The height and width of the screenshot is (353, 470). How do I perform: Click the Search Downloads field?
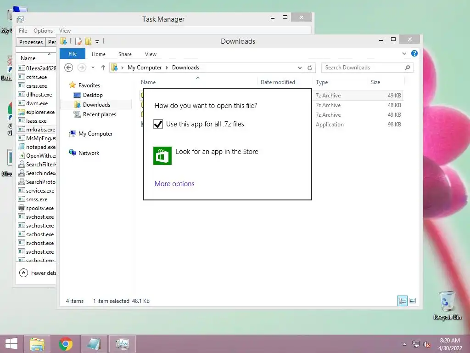(368, 68)
